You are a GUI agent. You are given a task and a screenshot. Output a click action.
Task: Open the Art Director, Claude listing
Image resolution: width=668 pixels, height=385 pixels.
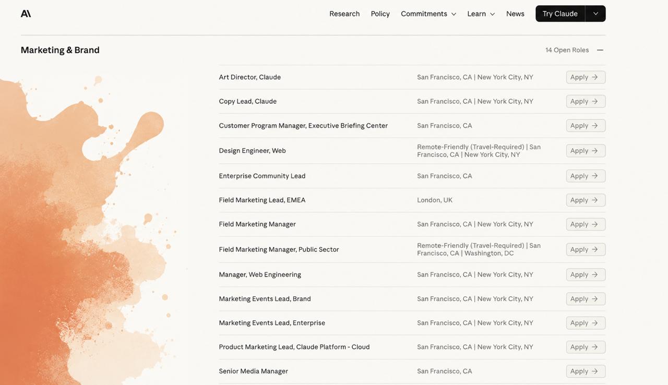pyautogui.click(x=250, y=77)
